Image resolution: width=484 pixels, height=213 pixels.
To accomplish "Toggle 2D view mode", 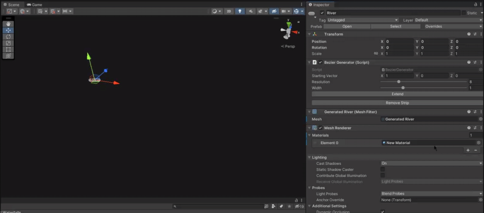I will (229, 11).
